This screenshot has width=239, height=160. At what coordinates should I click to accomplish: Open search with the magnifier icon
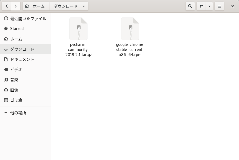pyautogui.click(x=190, y=6)
